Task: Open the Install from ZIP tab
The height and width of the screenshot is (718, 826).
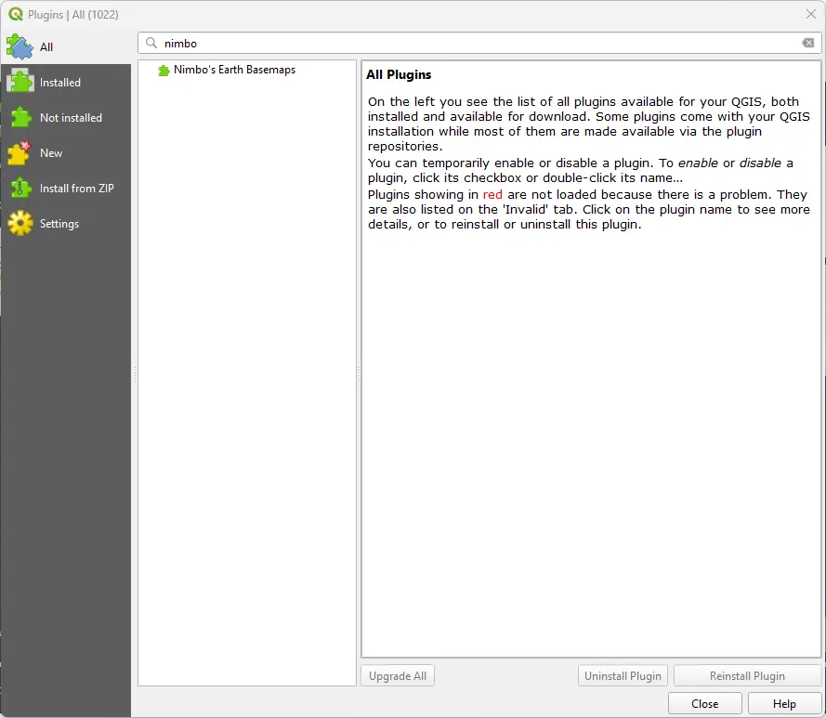Action: [66, 188]
